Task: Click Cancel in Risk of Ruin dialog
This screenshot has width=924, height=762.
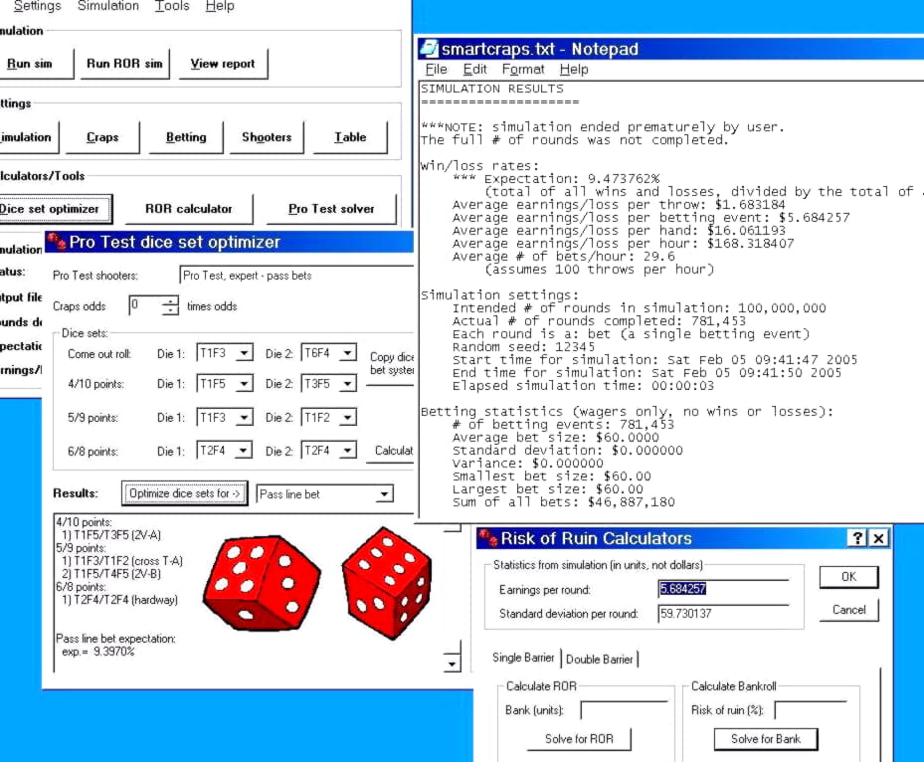Action: tap(848, 610)
